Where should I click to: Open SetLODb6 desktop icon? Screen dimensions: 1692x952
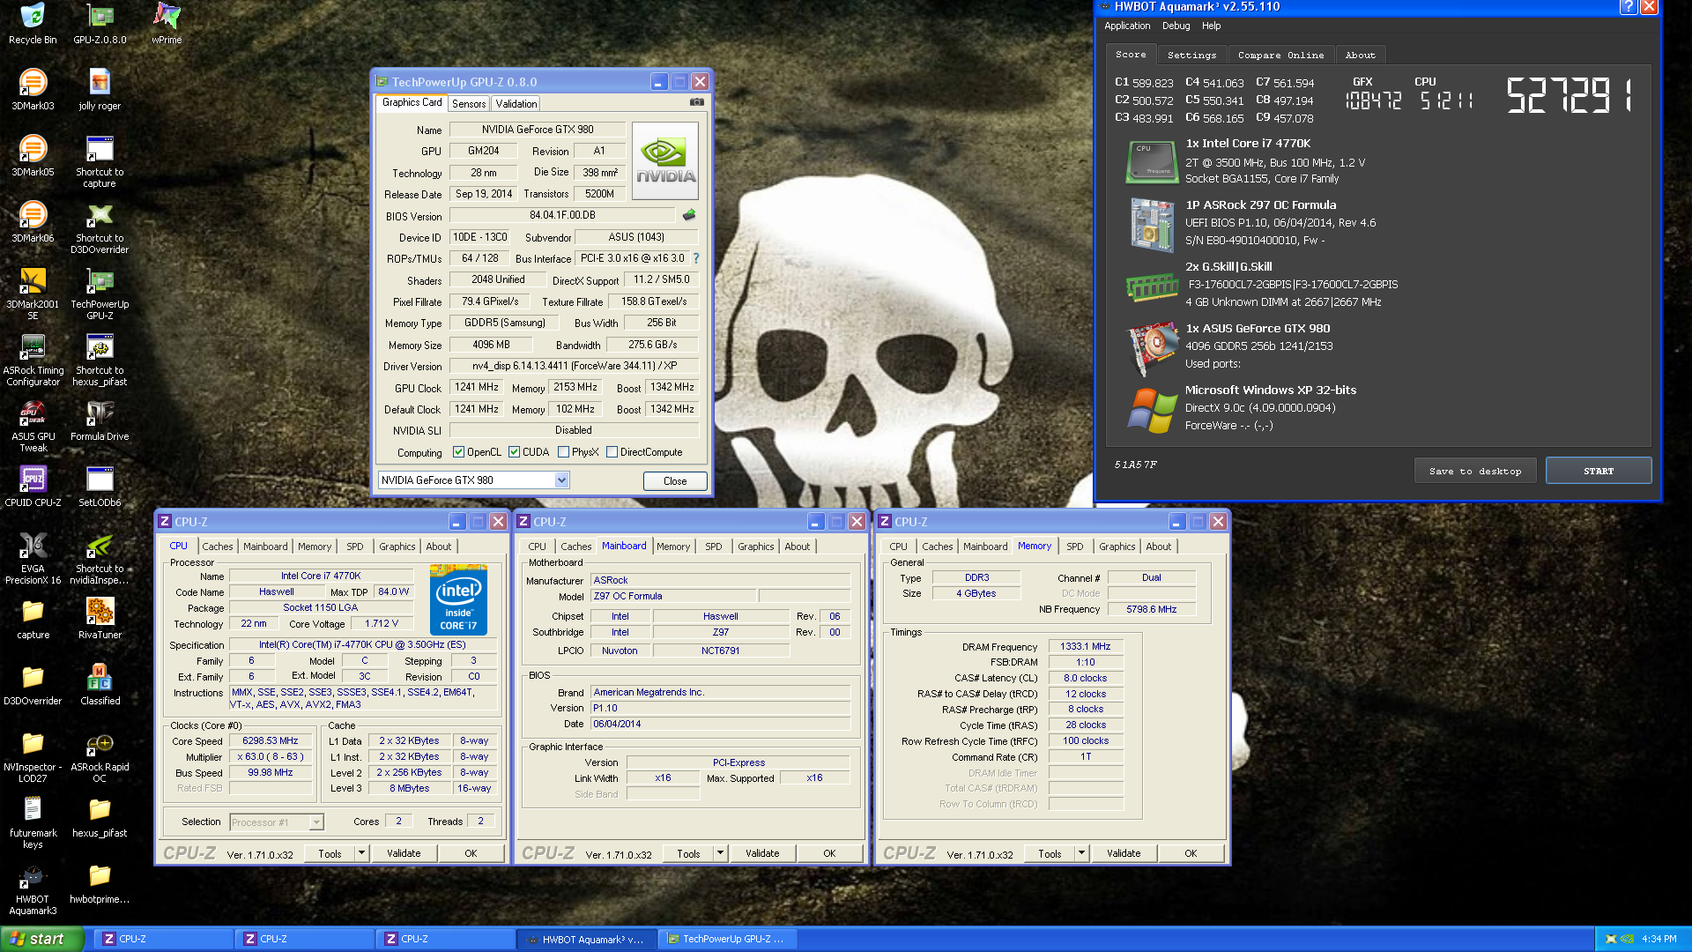100,487
